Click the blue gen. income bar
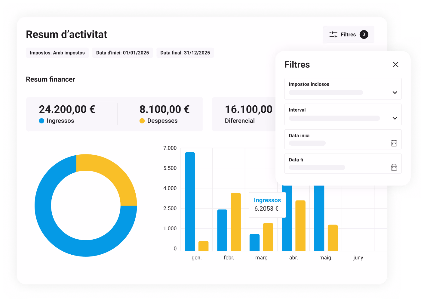The height and width of the screenshot is (301, 421). click(x=190, y=202)
